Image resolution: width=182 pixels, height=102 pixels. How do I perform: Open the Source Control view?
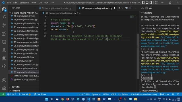4,25
